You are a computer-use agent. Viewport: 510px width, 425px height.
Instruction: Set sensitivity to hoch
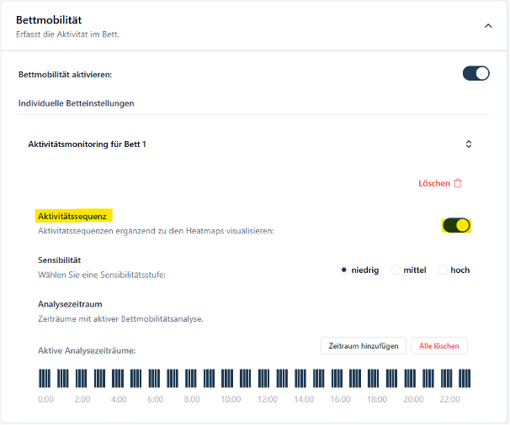pyautogui.click(x=443, y=270)
